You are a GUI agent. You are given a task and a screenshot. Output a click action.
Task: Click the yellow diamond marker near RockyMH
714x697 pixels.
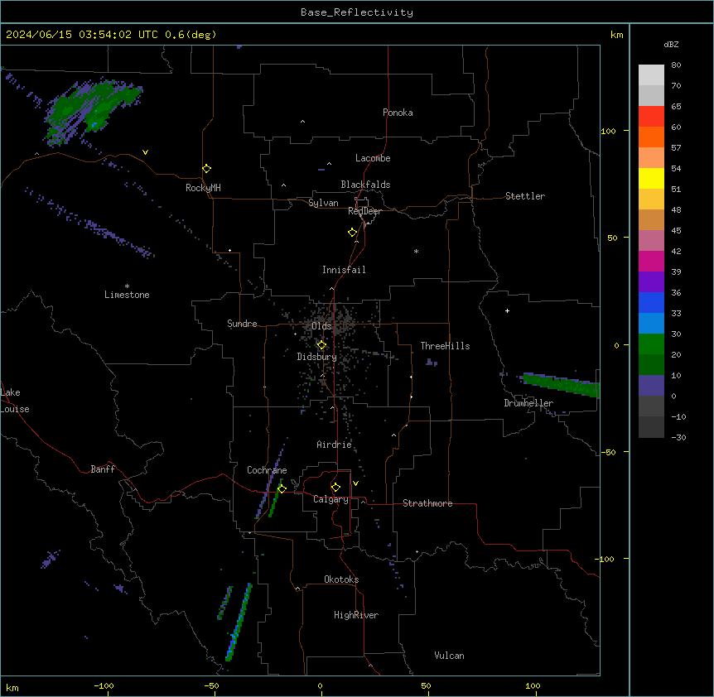(x=207, y=169)
